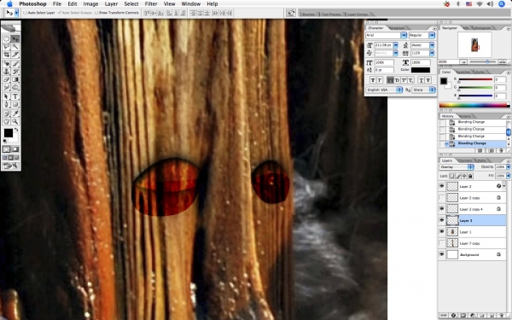
Task: Select the Healing Brush tool
Action: [x=7, y=64]
